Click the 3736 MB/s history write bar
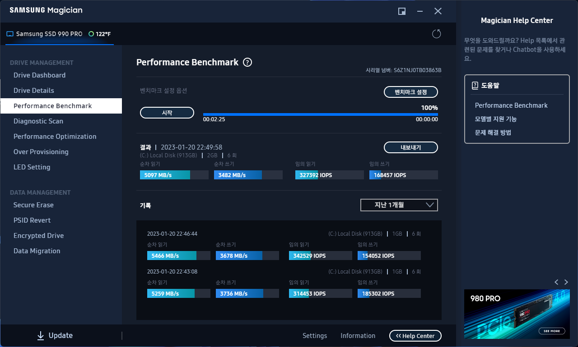The width and height of the screenshot is (578, 347). [247, 293]
